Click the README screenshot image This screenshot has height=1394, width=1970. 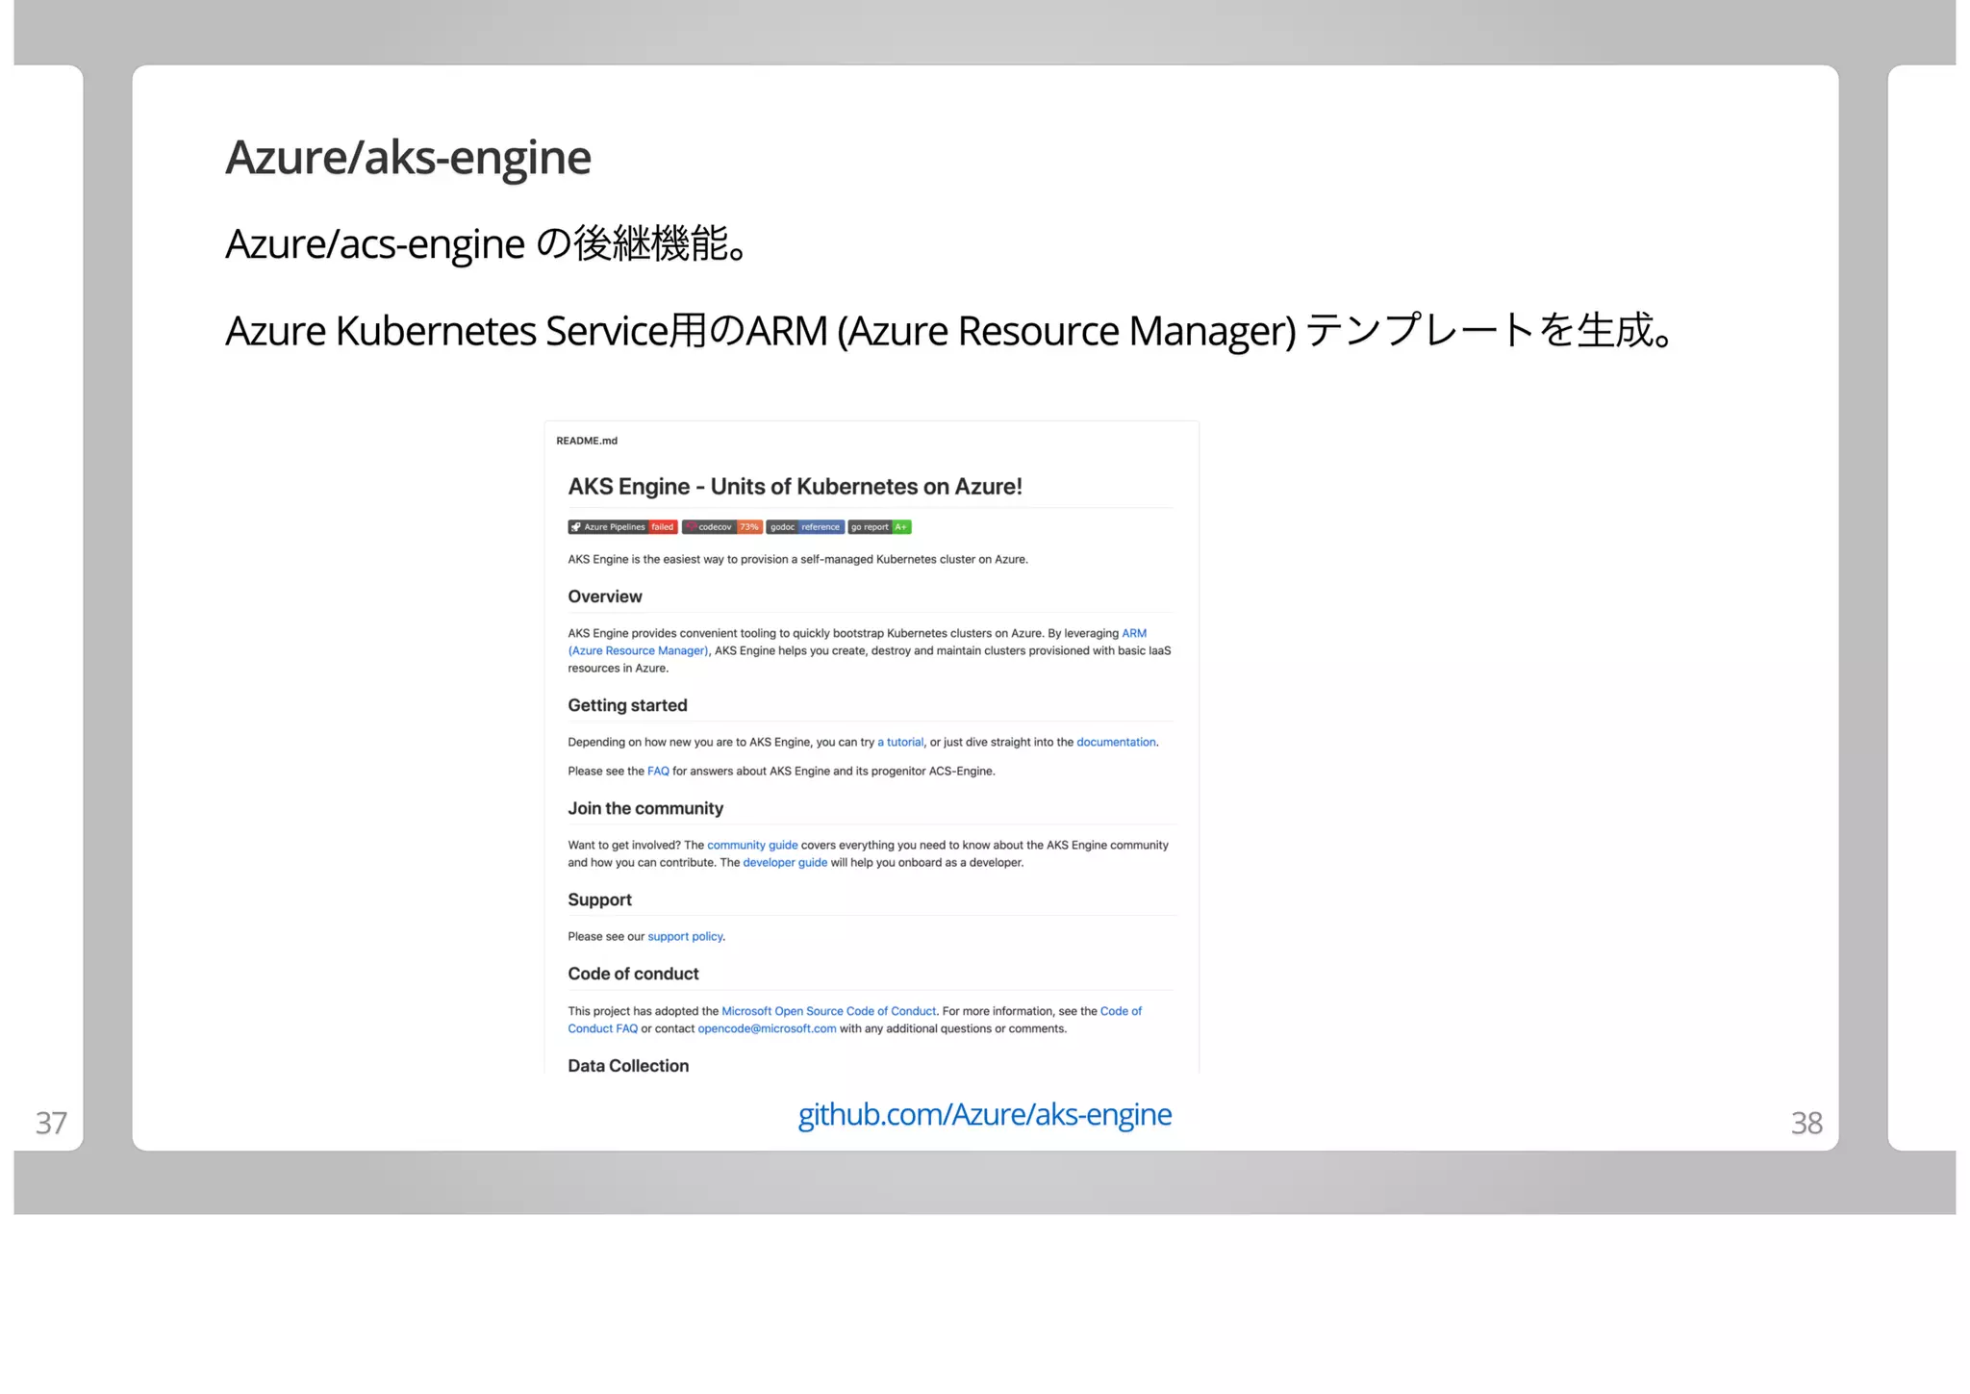[871, 747]
